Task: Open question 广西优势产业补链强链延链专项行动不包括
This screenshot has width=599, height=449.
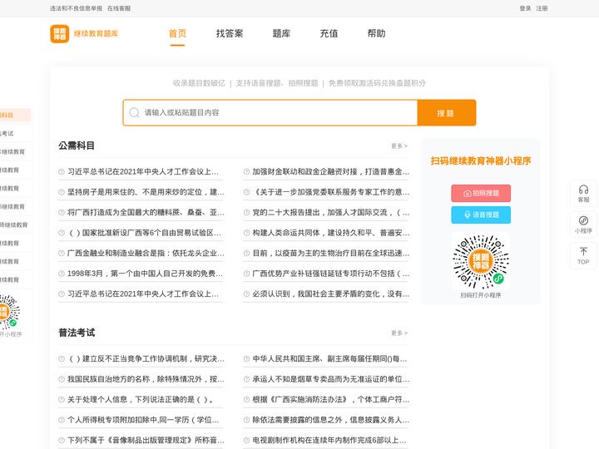Action: (331, 274)
